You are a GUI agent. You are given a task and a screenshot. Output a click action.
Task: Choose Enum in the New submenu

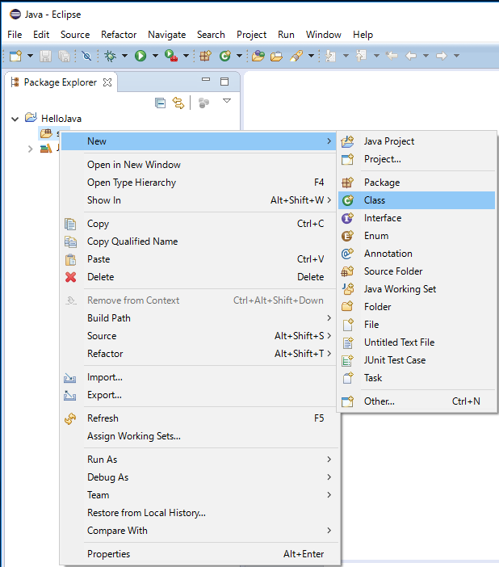[417, 236]
